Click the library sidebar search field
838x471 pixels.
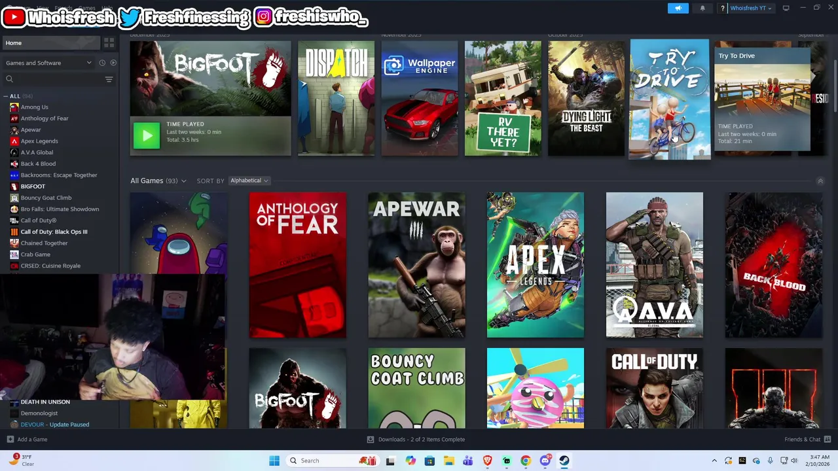point(54,79)
